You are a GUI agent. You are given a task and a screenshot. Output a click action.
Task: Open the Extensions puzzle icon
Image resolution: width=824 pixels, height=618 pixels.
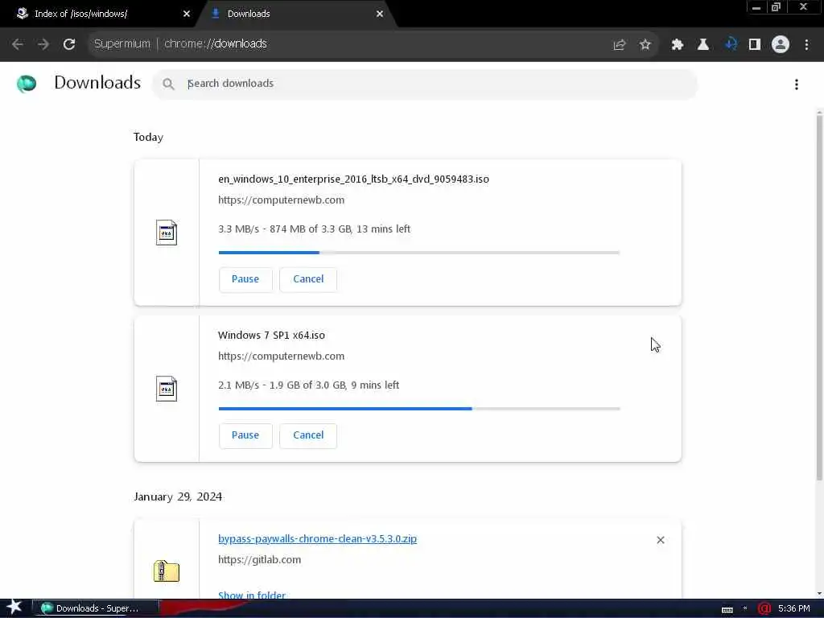[x=678, y=45]
